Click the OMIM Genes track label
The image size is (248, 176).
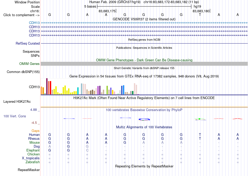(x=29, y=64)
